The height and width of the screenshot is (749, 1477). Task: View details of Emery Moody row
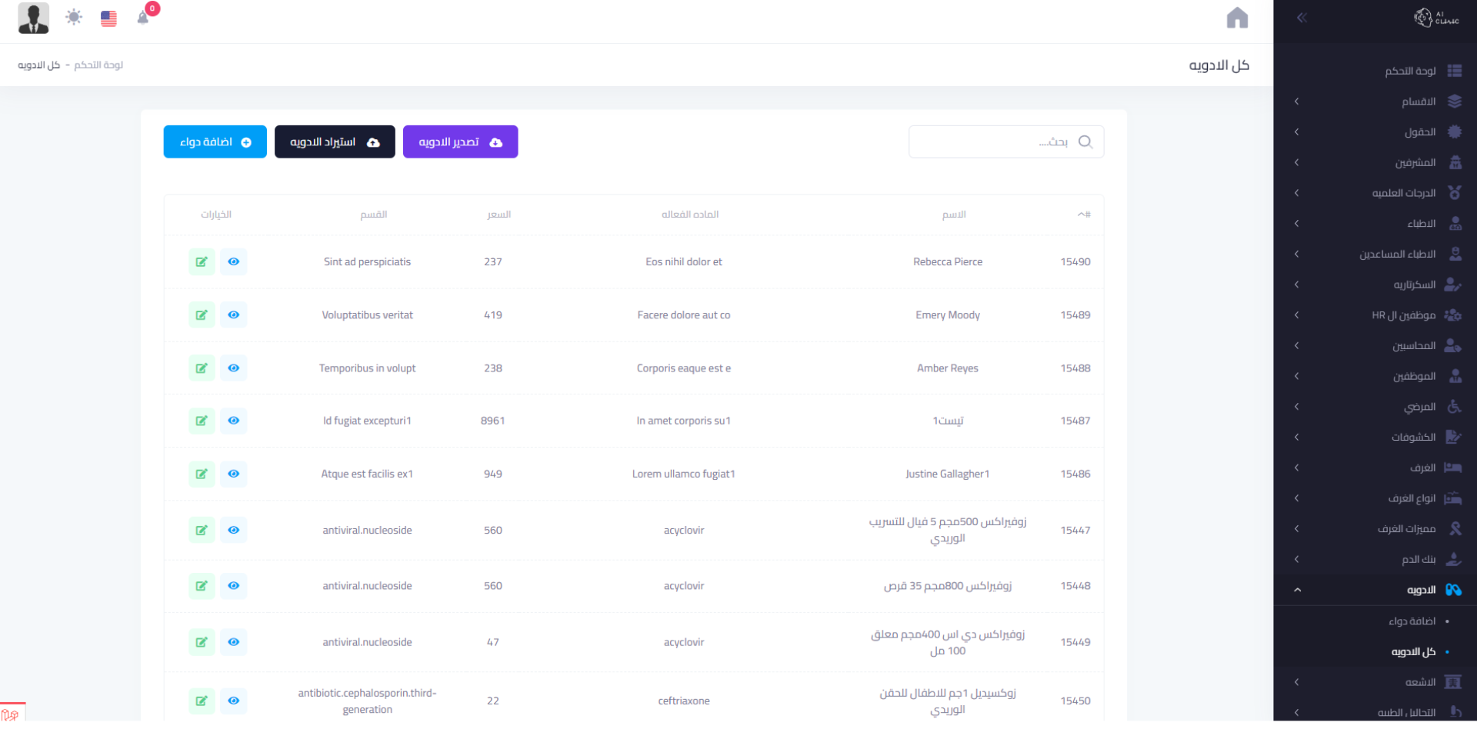[x=233, y=315]
